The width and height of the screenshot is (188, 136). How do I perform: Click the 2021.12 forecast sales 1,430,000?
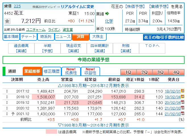tap(46, 114)
